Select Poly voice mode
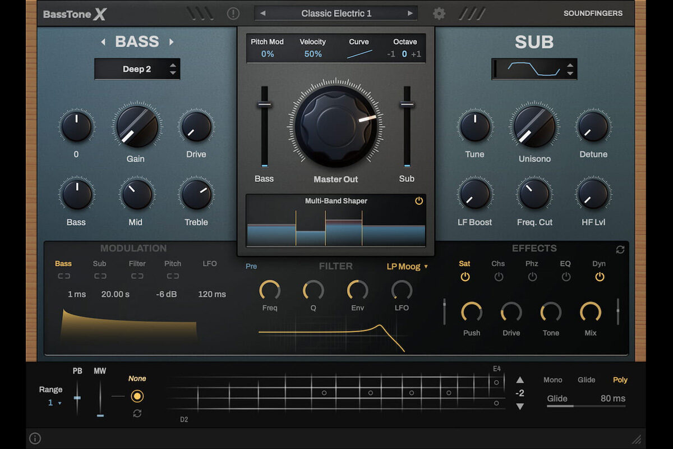Image resolution: width=673 pixels, height=449 pixels. pyautogui.click(x=620, y=380)
